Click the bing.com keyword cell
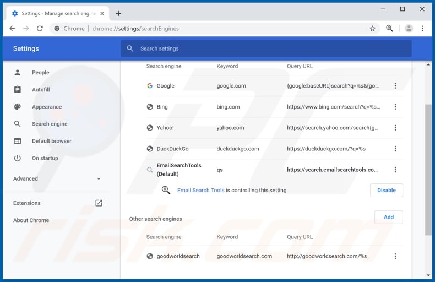Image resolution: width=435 pixels, height=282 pixels. [x=228, y=107]
